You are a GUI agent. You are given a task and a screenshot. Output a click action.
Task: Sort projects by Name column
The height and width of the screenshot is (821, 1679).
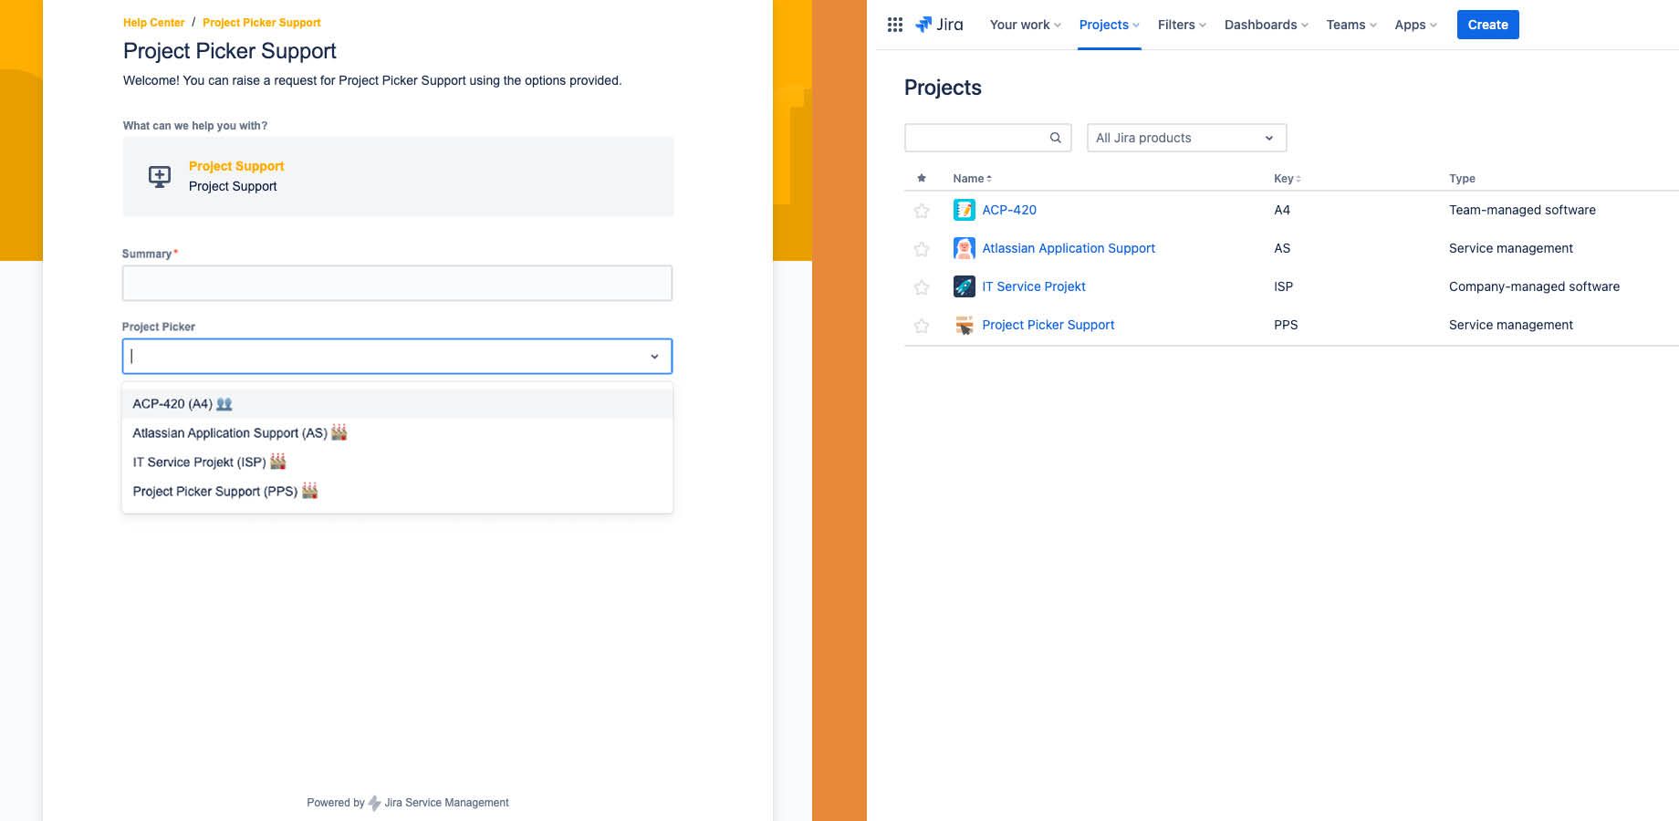(972, 179)
